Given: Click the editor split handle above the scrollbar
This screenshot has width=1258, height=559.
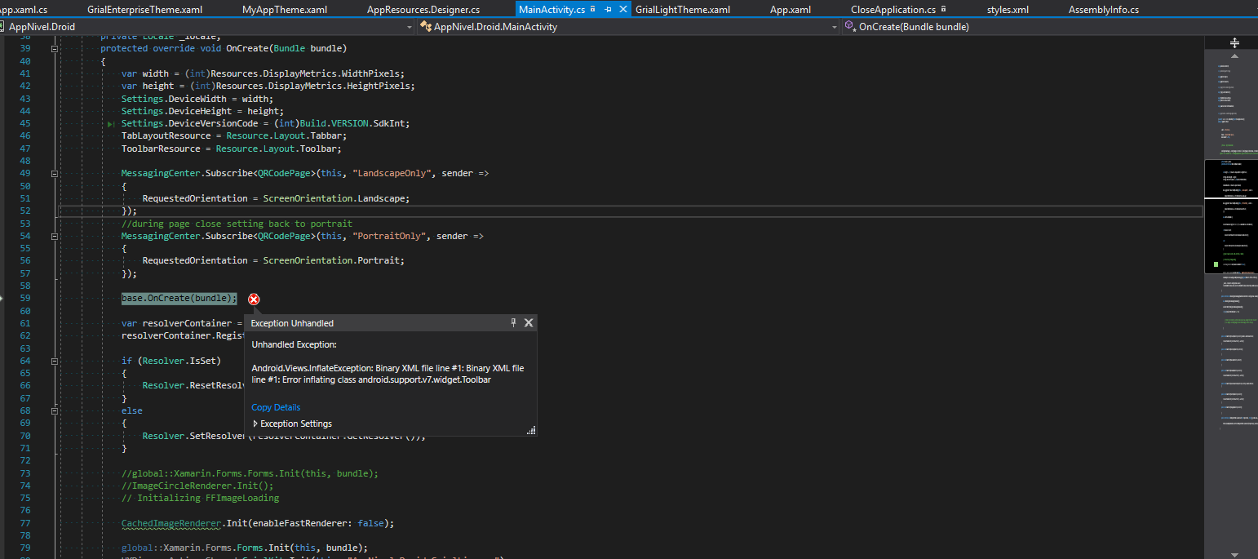Looking at the screenshot, I should point(1234,42).
